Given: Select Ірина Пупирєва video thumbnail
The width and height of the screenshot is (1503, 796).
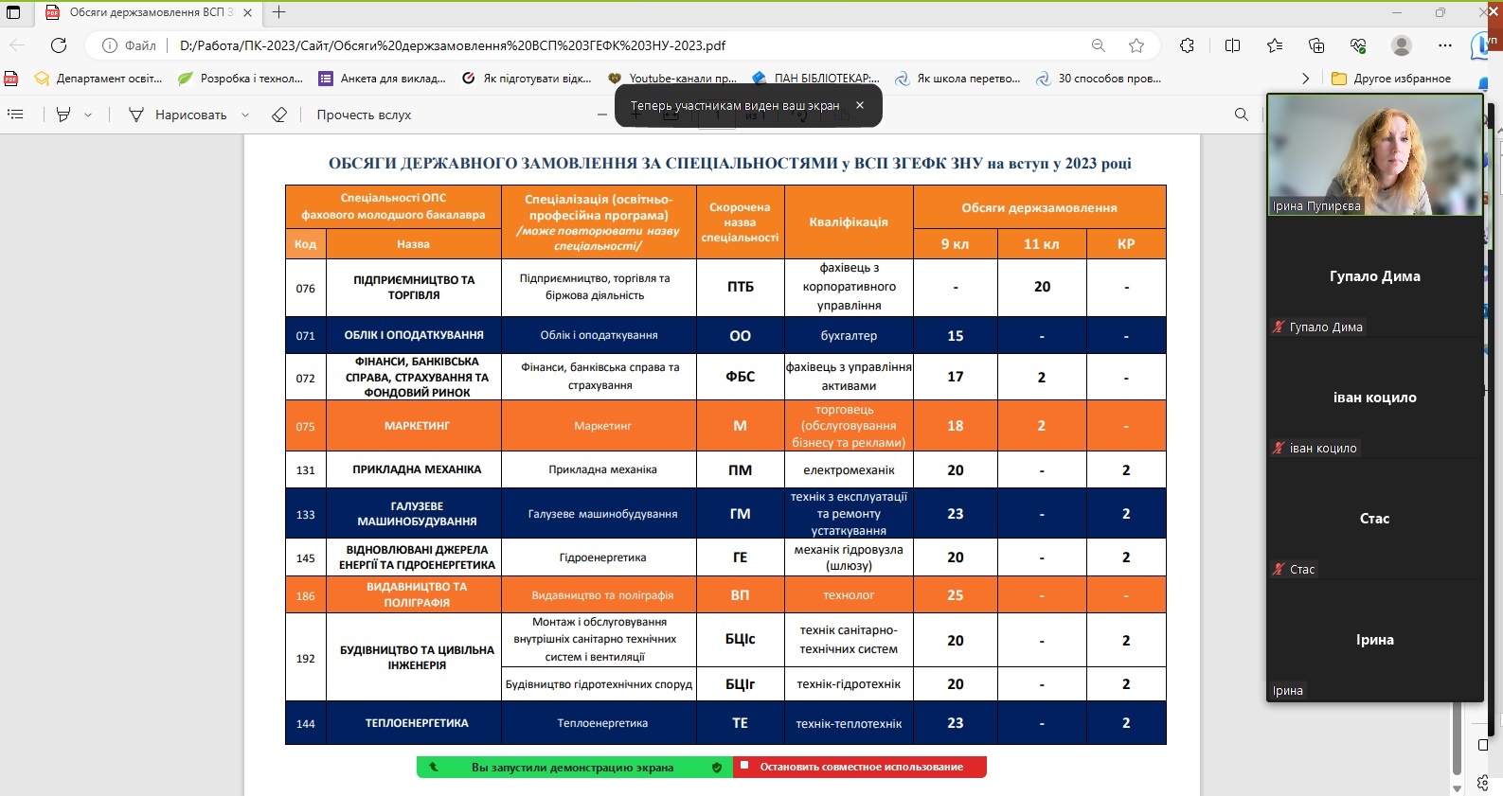Looking at the screenshot, I should pyautogui.click(x=1375, y=155).
